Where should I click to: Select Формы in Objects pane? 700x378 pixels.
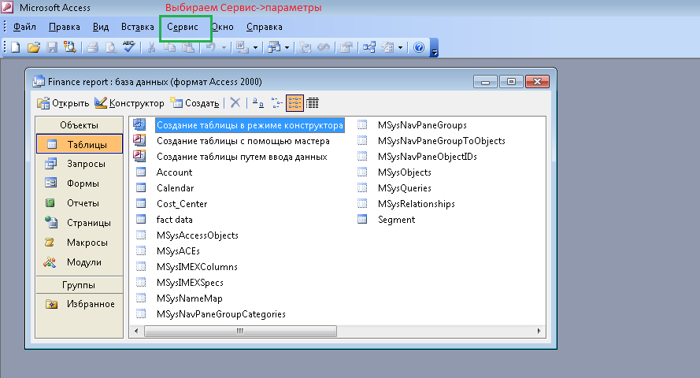(x=80, y=183)
